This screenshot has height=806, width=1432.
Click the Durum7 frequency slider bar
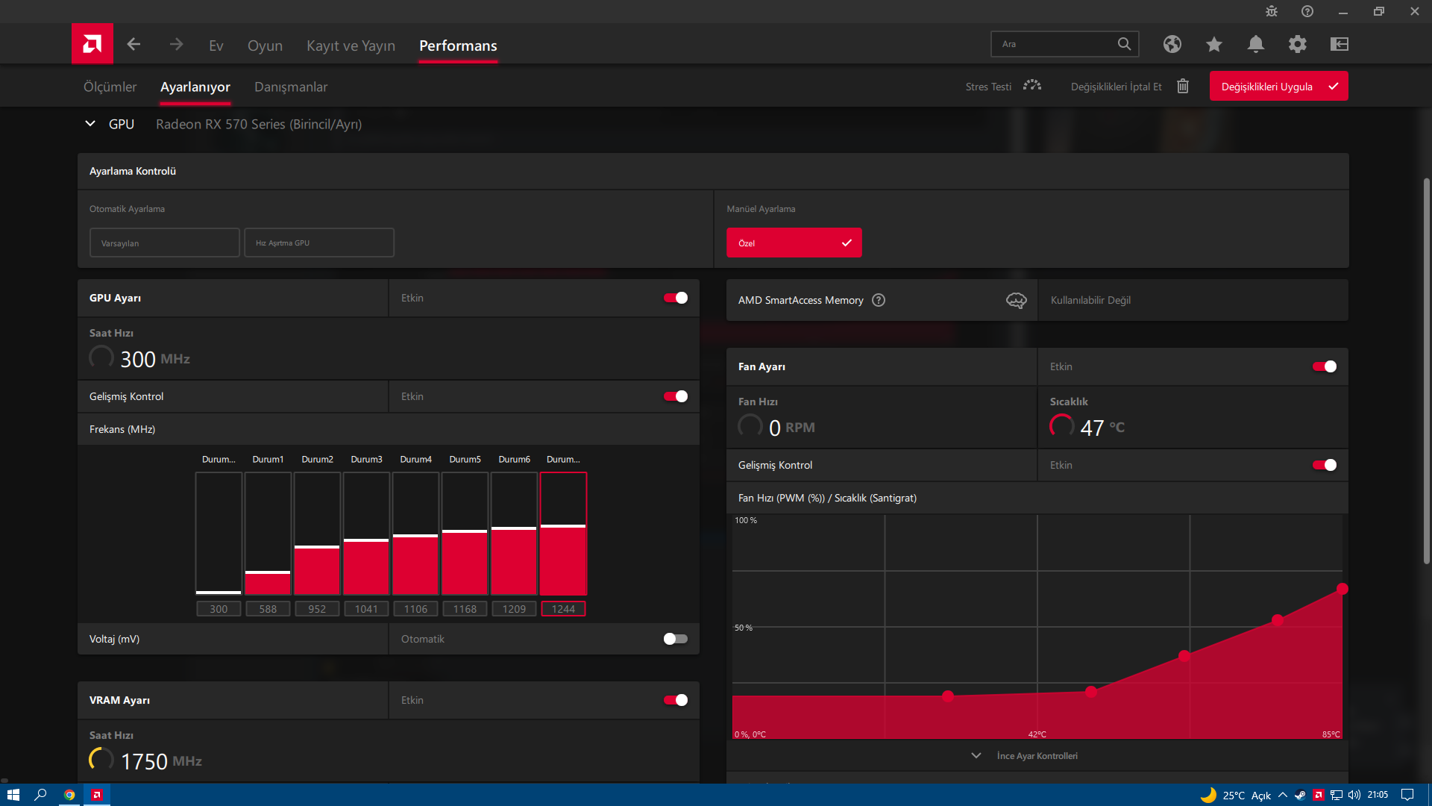563,534
